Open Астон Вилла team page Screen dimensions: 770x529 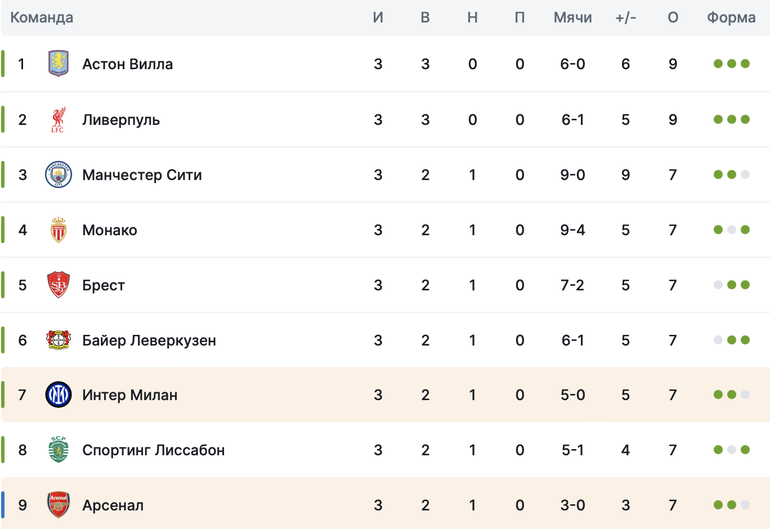[127, 64]
